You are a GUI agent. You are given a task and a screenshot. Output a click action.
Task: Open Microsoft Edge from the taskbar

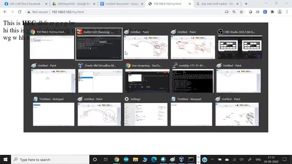click(154, 159)
